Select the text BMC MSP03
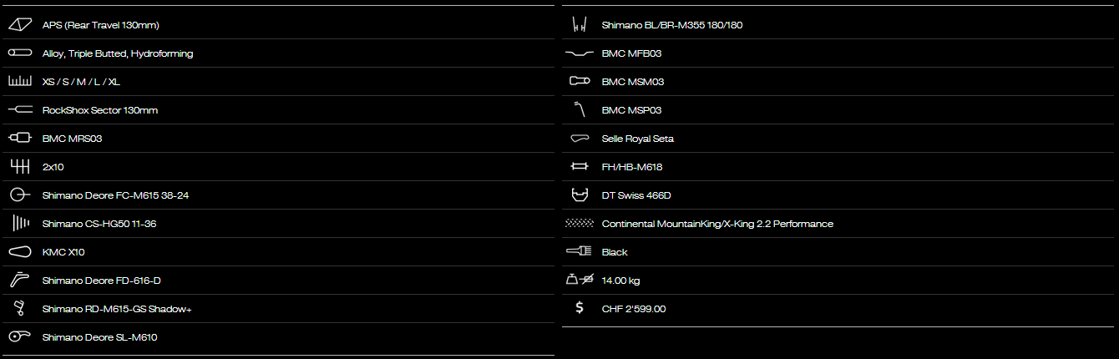The image size is (1119, 359). point(631,110)
